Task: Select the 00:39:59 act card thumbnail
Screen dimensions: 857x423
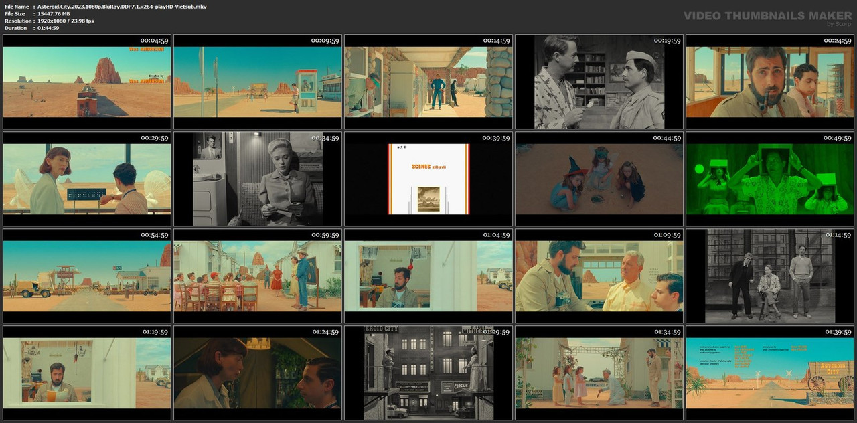Action: (x=428, y=179)
